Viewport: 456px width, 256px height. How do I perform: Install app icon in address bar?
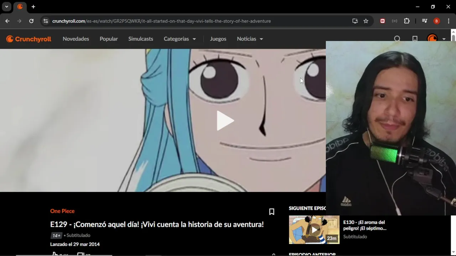pos(355,21)
